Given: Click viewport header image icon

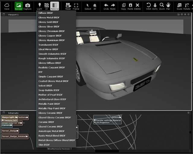Looking at the screenshot, I should (x=179, y=14).
